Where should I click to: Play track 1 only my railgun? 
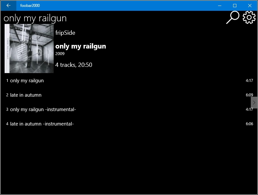pyautogui.click(x=130, y=81)
